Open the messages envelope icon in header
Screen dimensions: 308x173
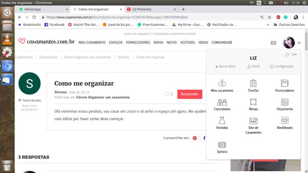[x=273, y=43]
